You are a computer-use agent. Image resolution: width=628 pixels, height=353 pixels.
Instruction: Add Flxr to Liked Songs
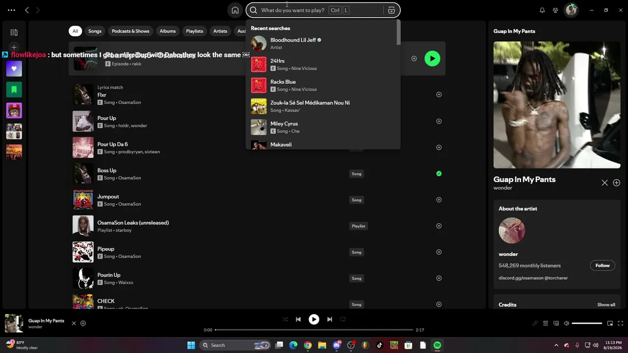coord(439,95)
